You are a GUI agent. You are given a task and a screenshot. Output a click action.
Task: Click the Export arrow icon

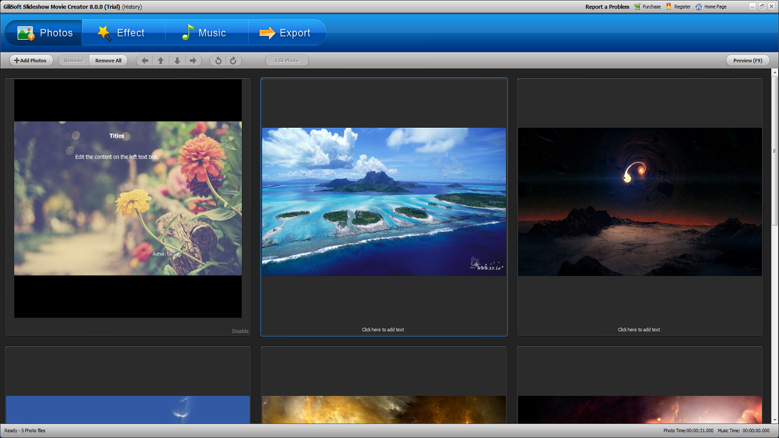coord(267,33)
